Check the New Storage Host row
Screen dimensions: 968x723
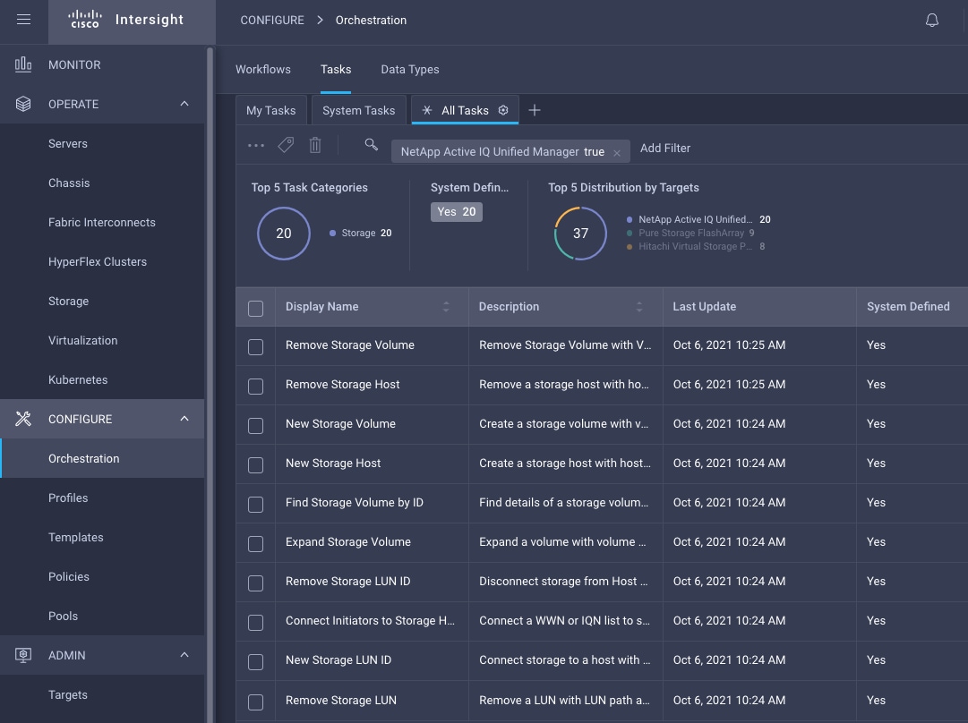click(x=255, y=465)
